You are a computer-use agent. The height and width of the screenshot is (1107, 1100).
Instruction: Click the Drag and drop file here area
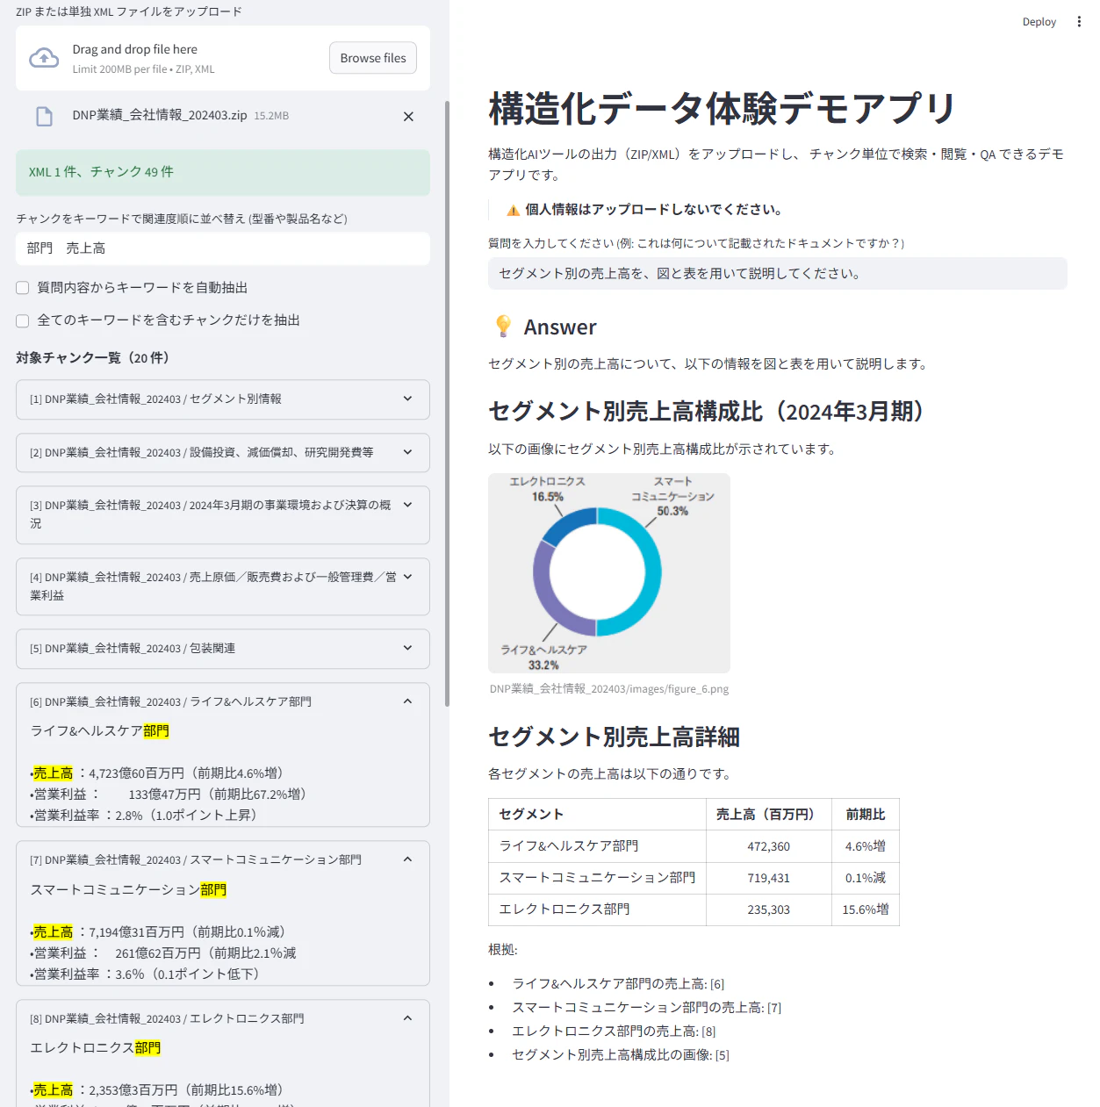click(223, 58)
